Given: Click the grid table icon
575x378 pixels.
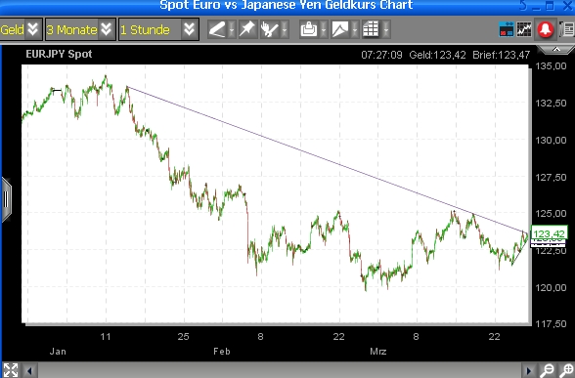Looking at the screenshot, I should (x=371, y=29).
